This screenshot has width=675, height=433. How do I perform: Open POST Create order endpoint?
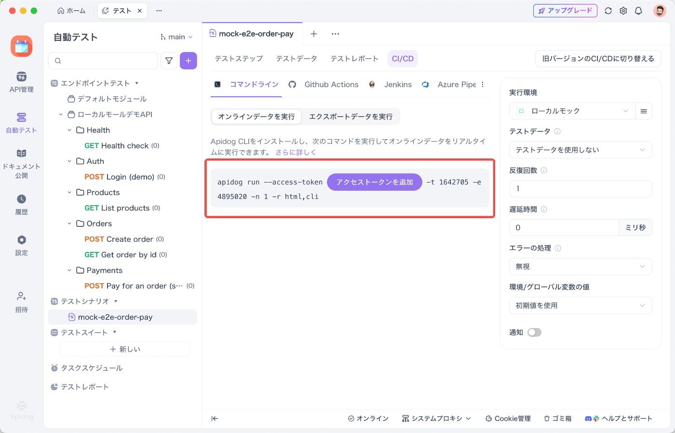(x=124, y=239)
